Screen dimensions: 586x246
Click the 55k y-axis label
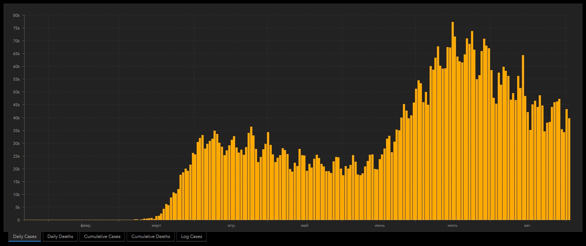pos(16,79)
